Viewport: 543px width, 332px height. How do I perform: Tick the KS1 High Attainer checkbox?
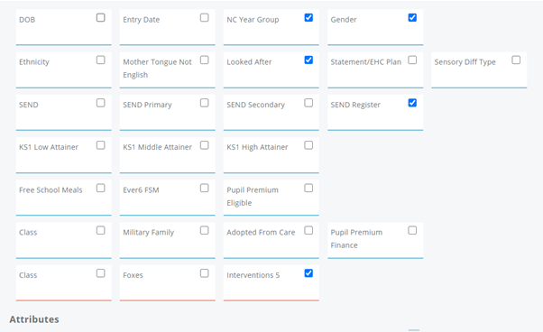coord(308,145)
